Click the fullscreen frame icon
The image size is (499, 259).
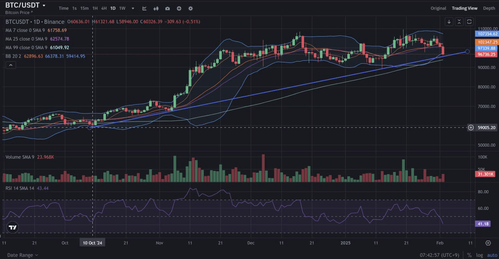(469, 22)
